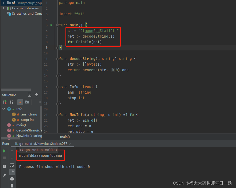Click the External Libraries icon
This screenshot has height=188, width=236.
[x=9, y=8]
